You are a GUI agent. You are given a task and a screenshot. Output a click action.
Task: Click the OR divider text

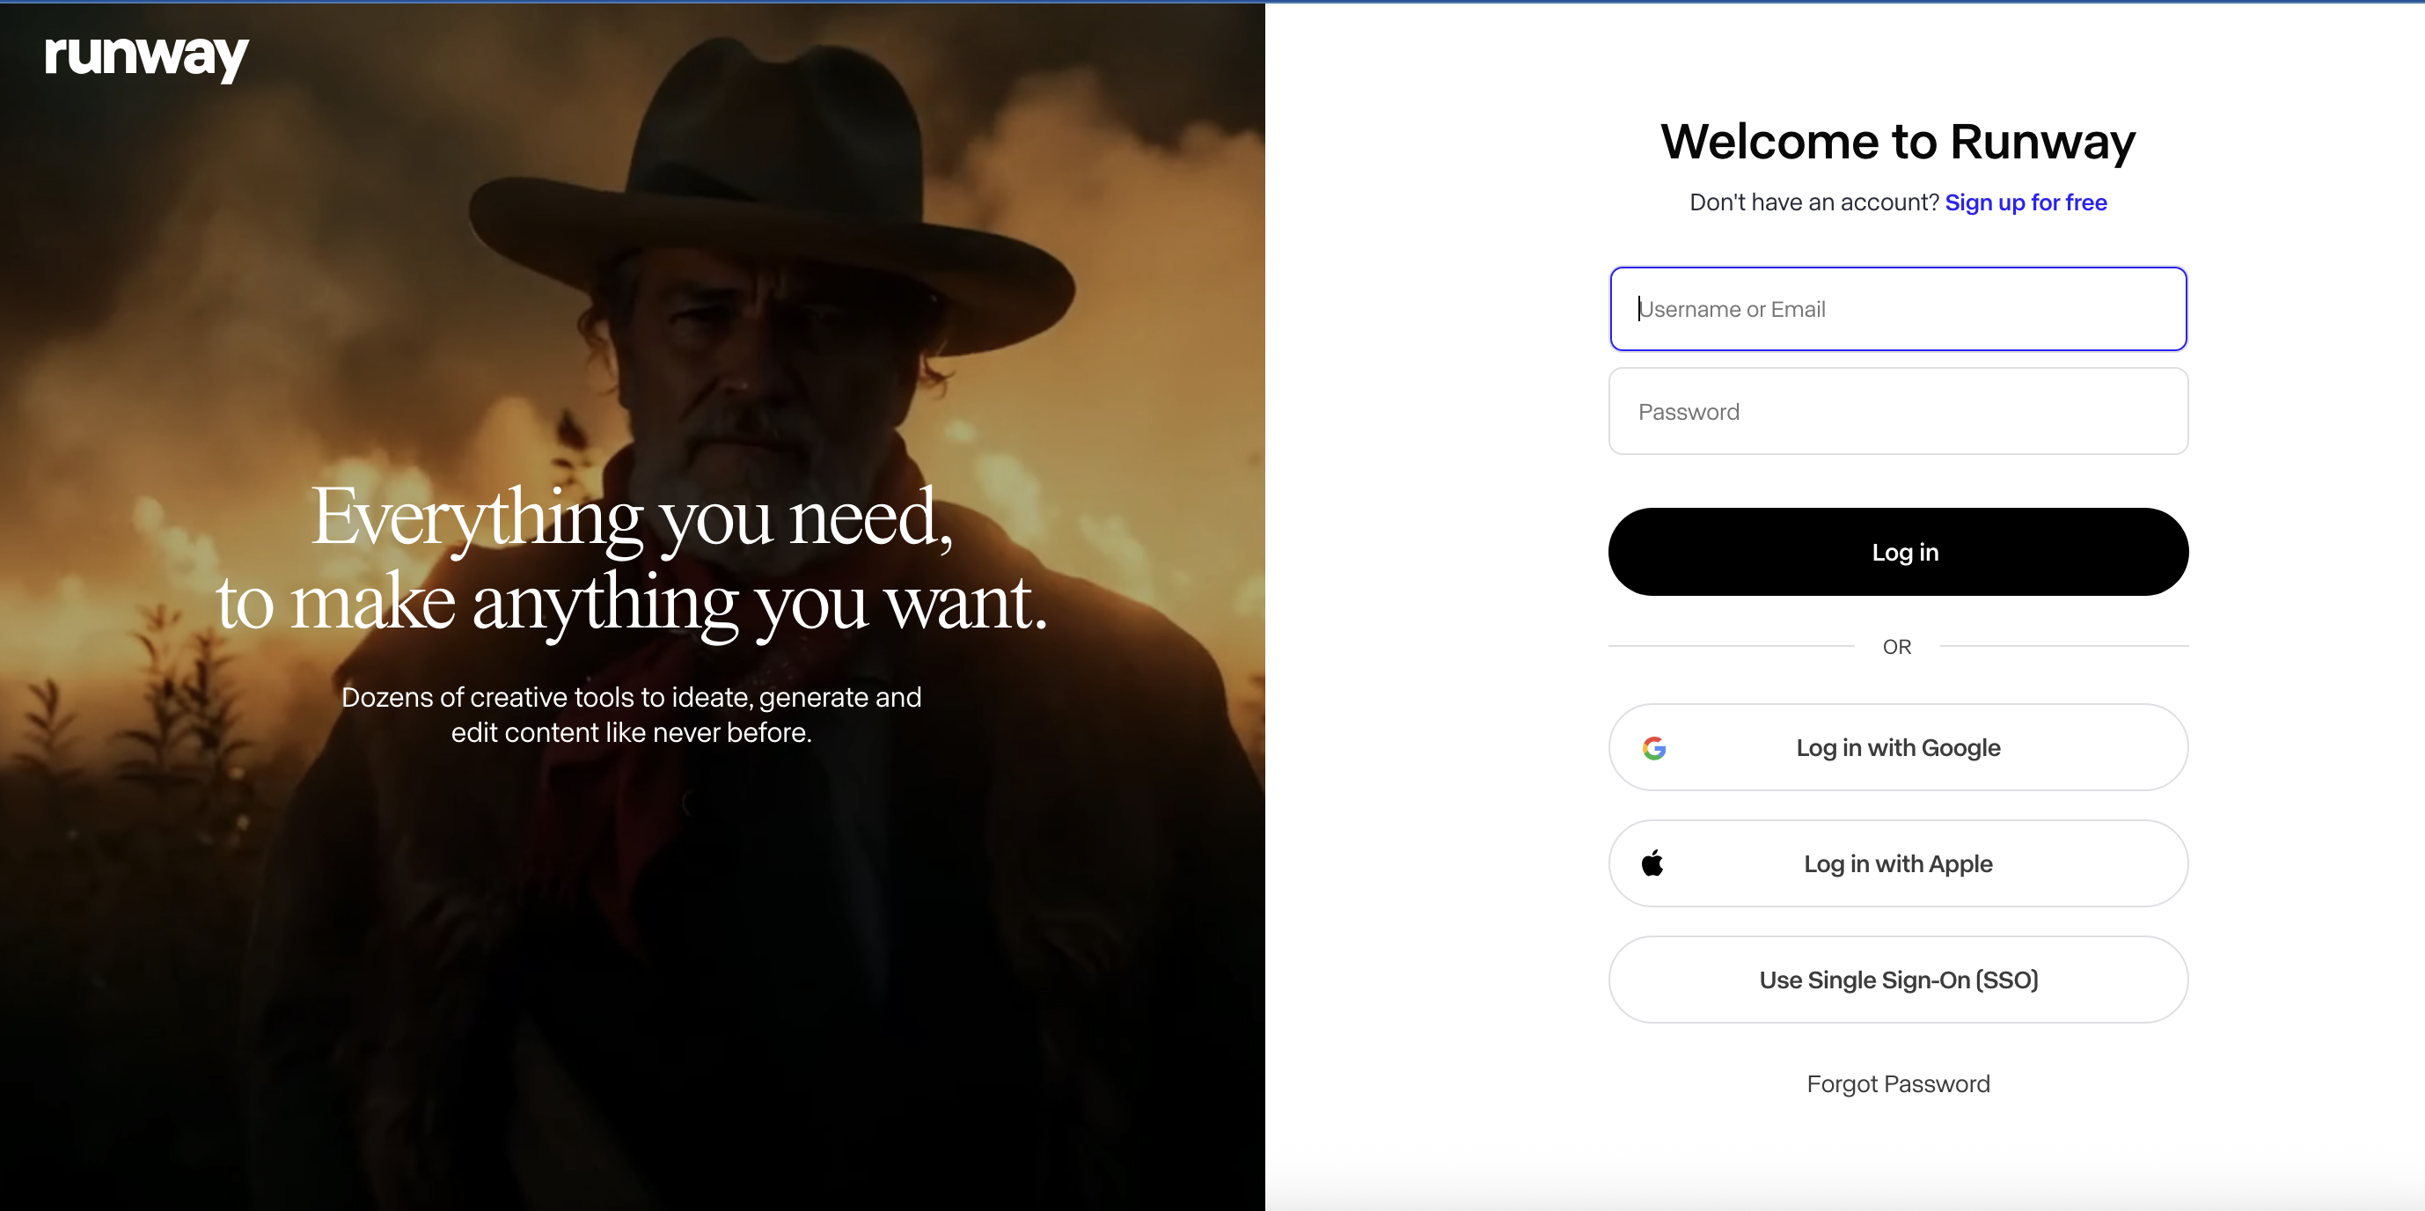[x=1897, y=647]
